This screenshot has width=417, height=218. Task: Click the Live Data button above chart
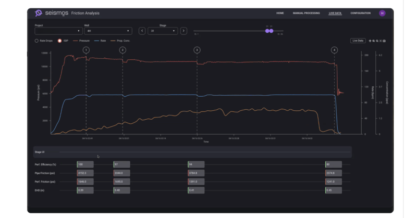[358, 40]
